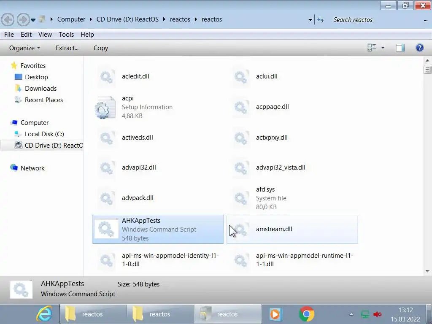Select the advapi32_vista.dll file icon
The width and height of the screenshot is (432, 324).
coord(241,167)
